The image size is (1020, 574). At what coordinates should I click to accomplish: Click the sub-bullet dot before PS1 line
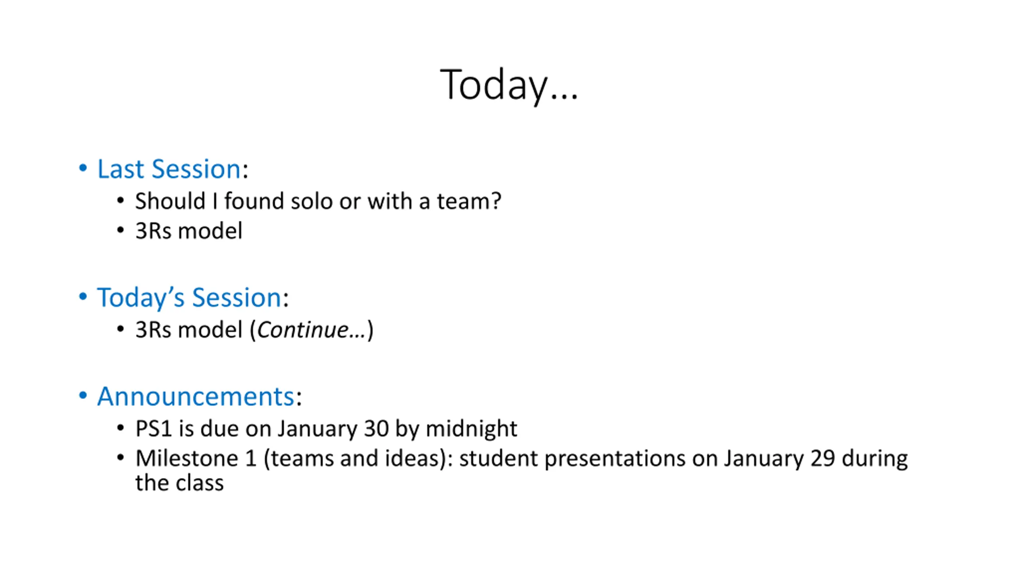tap(121, 428)
